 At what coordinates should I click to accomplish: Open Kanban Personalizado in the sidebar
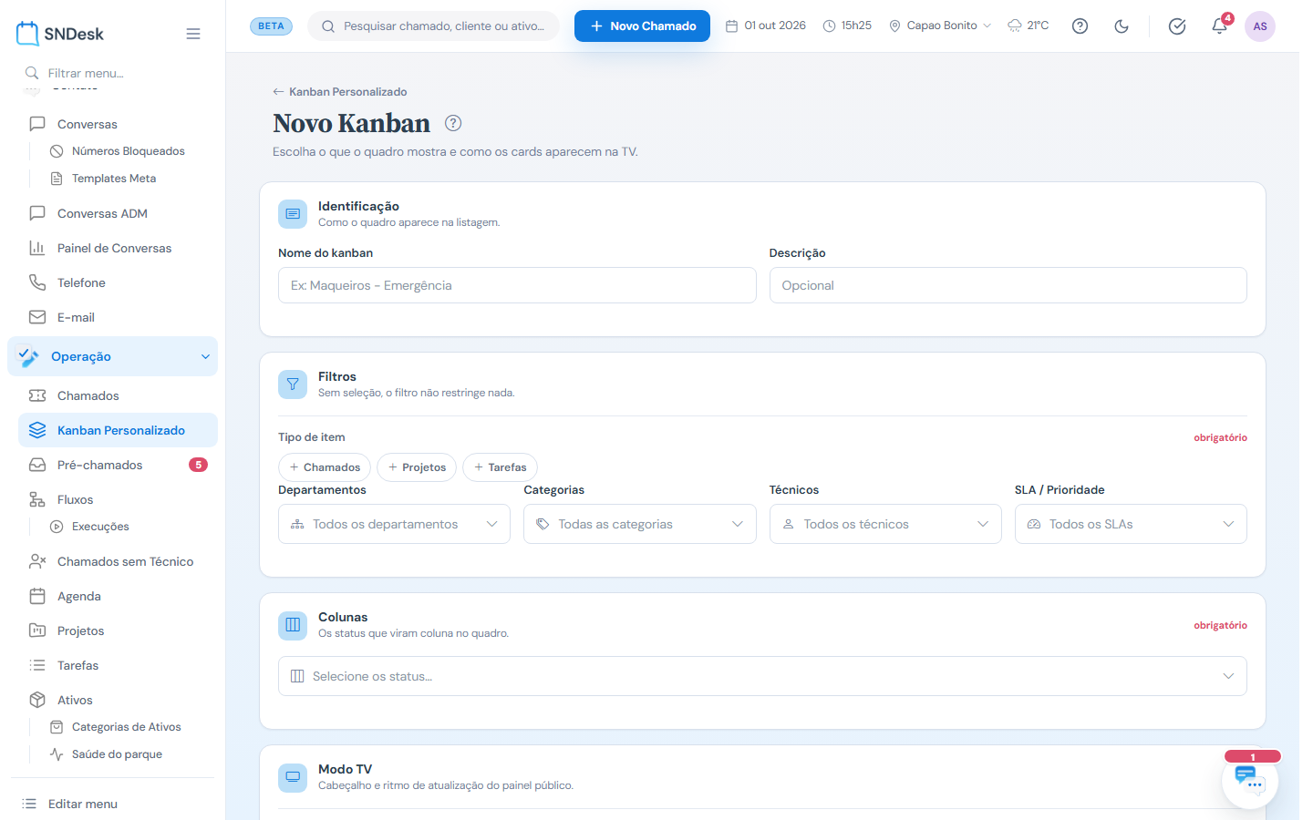coord(119,430)
